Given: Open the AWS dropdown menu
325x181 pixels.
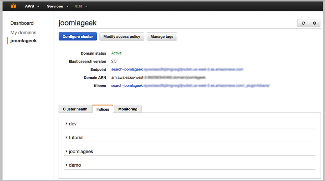Looking at the screenshot, I should click(x=32, y=6).
